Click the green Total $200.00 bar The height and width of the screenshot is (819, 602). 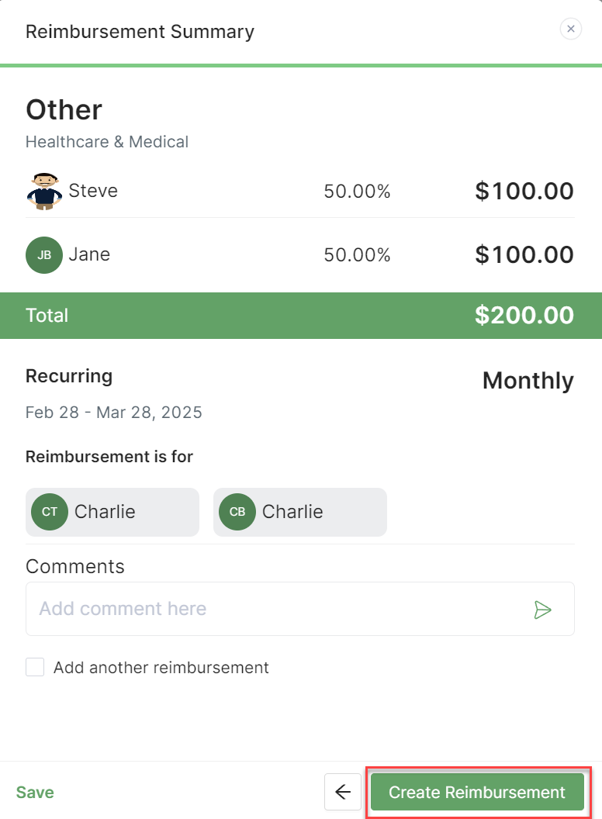coord(301,316)
